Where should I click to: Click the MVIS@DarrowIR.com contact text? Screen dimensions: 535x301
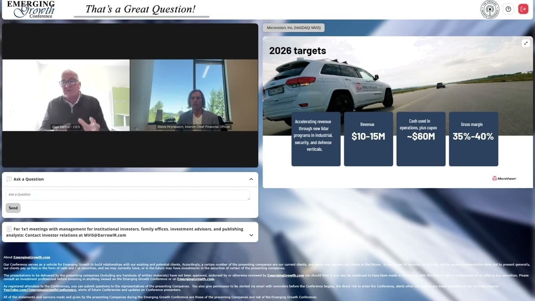point(105,235)
